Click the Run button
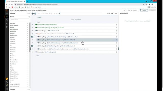 [128, 10]
